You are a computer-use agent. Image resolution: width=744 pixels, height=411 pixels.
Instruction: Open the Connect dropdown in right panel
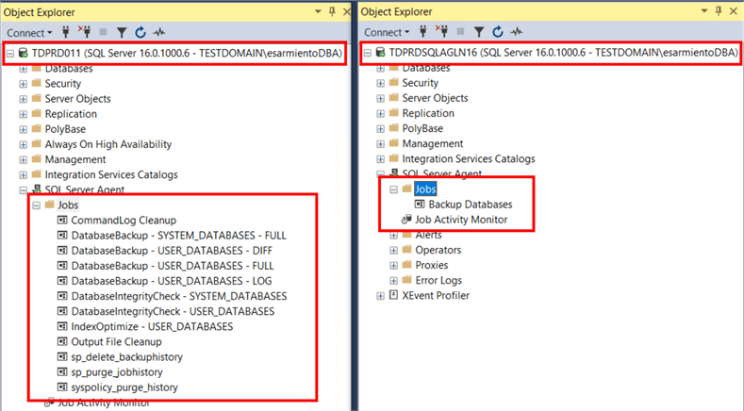pyautogui.click(x=387, y=32)
